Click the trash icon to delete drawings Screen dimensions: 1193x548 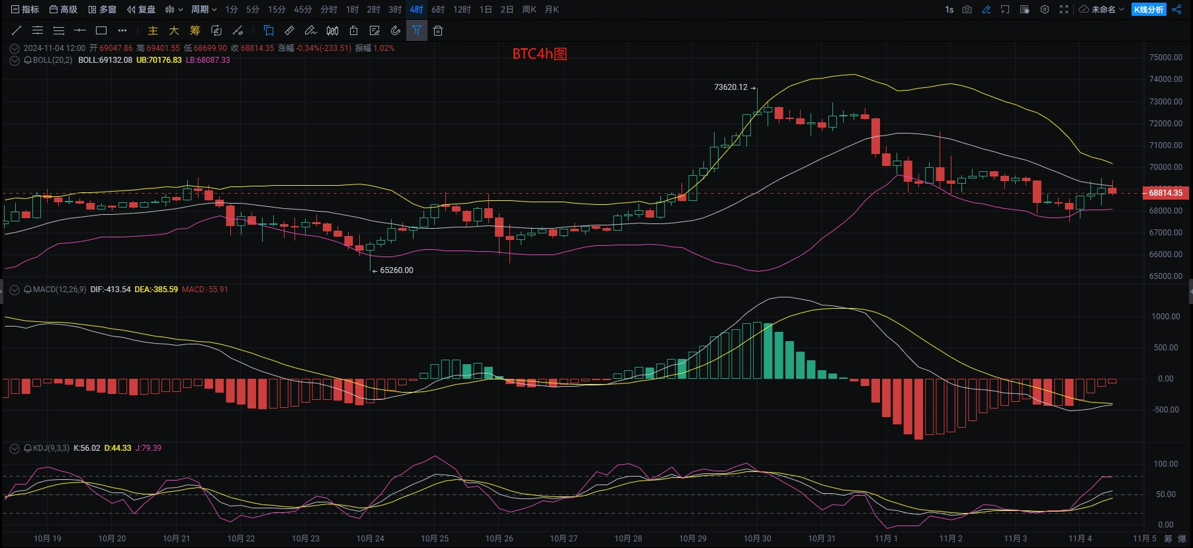click(x=438, y=30)
